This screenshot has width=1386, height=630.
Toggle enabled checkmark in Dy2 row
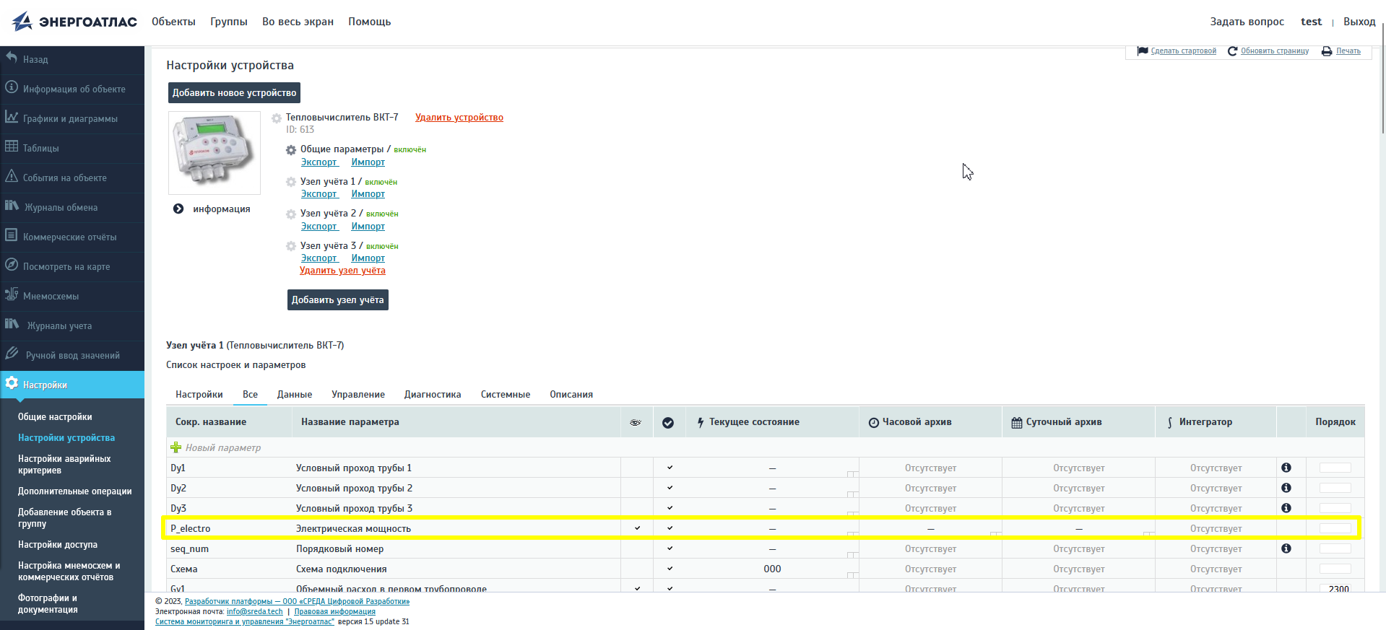coord(670,488)
